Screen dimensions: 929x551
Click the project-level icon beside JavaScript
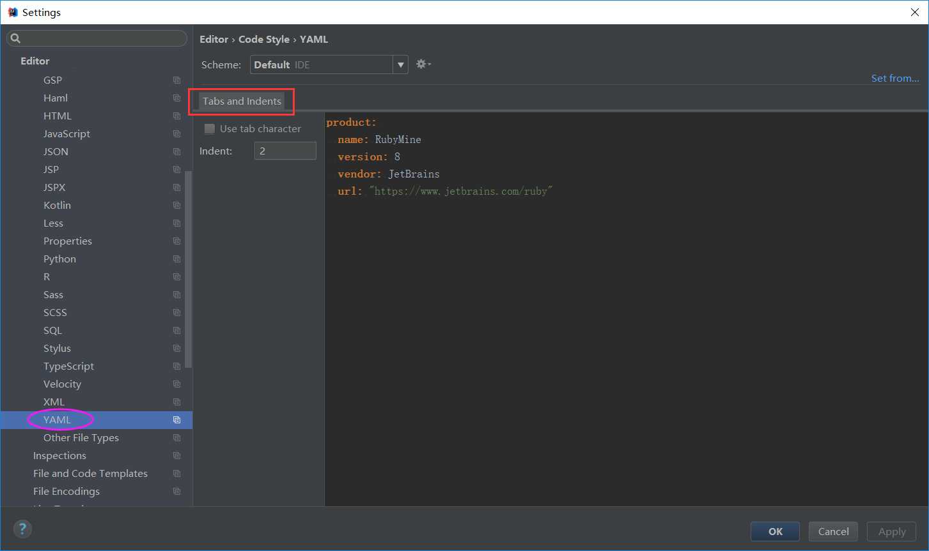(176, 134)
